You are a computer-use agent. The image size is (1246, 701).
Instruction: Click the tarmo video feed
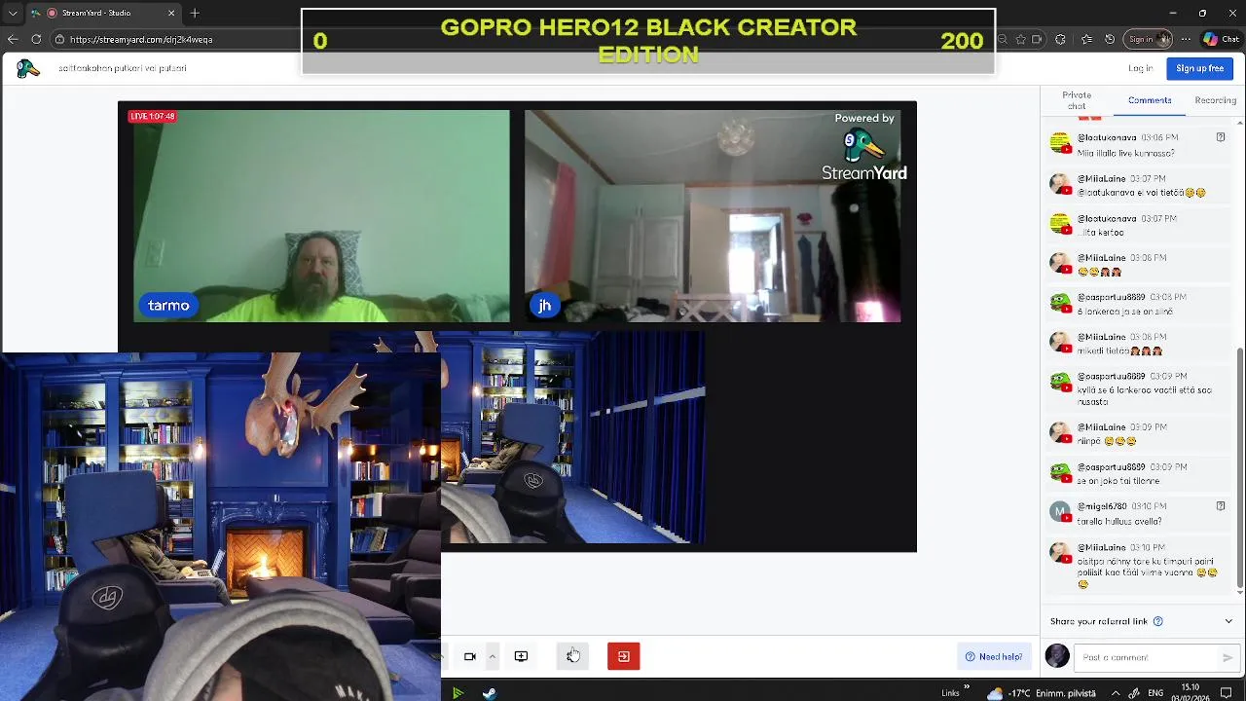click(x=321, y=215)
